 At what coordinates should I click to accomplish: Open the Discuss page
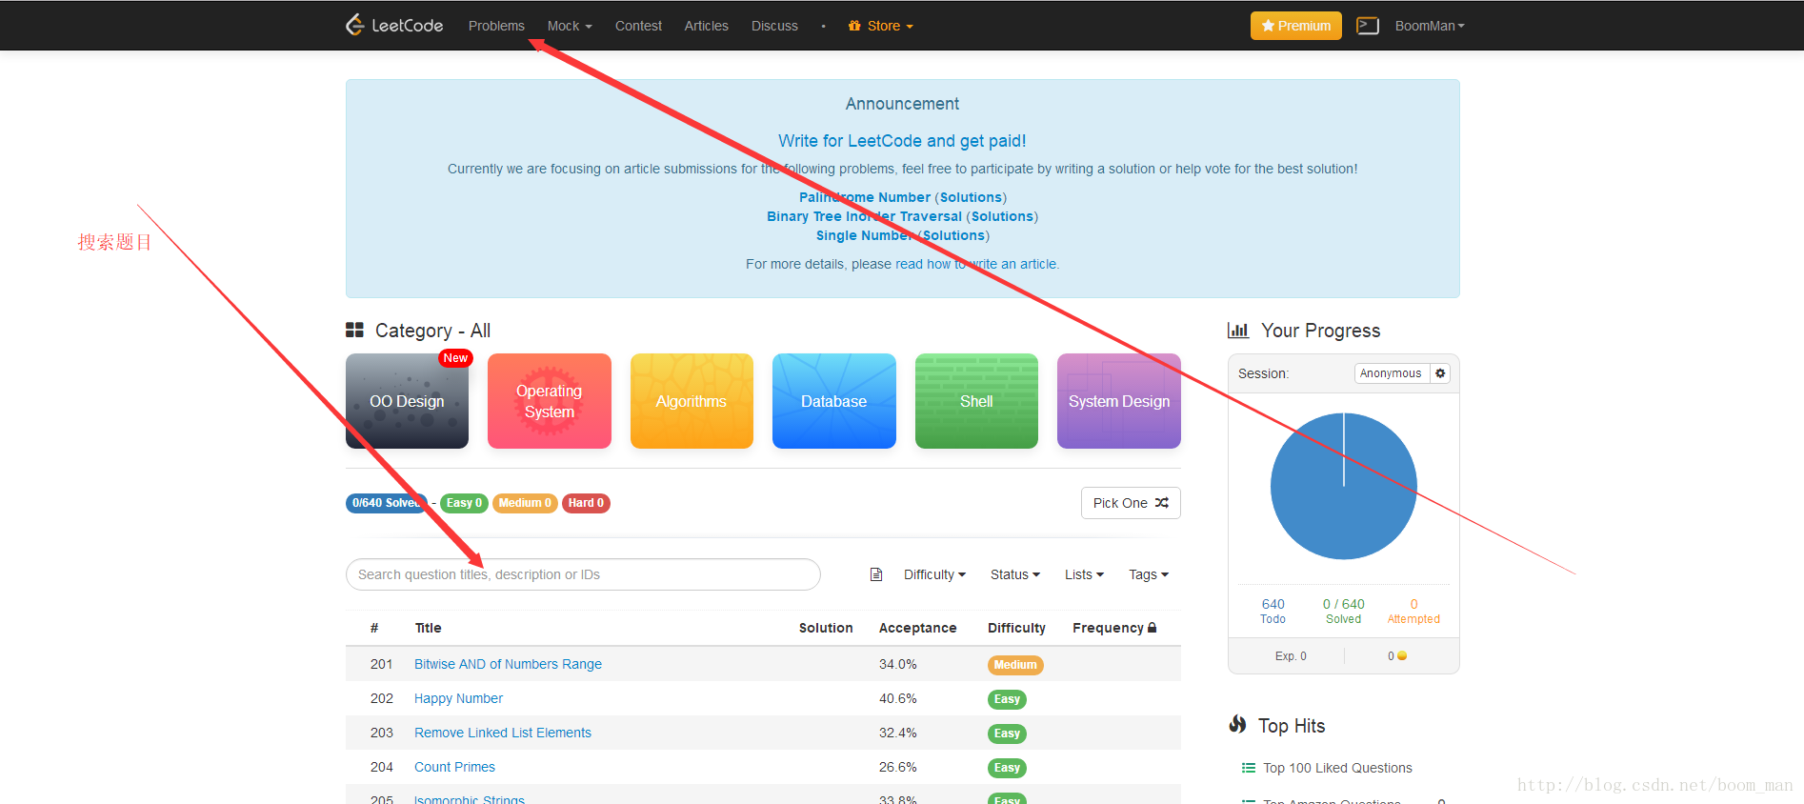(x=774, y=26)
